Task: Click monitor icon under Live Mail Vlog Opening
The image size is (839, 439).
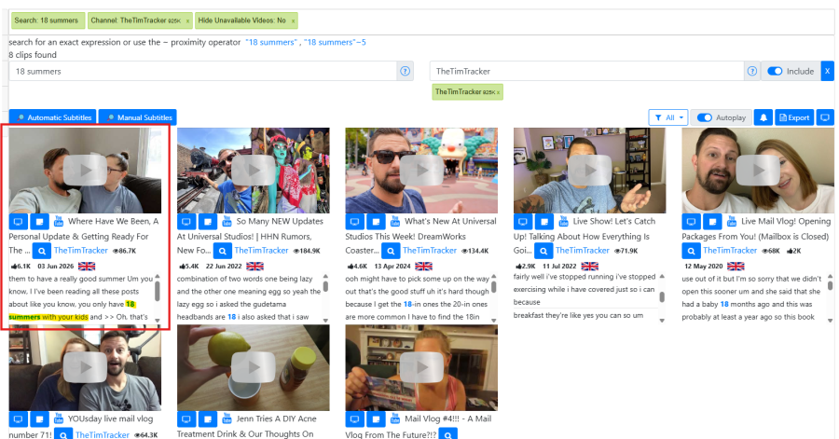Action: tap(691, 222)
